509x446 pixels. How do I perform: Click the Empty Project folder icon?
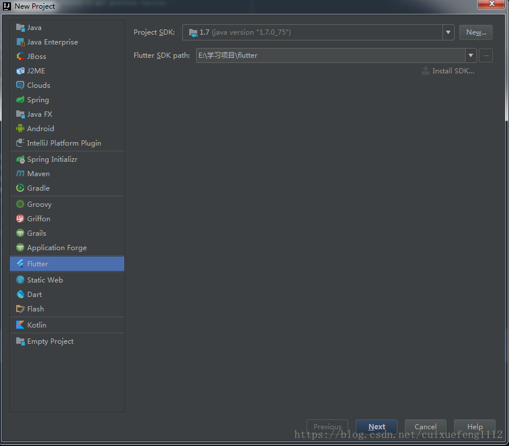(x=20, y=341)
